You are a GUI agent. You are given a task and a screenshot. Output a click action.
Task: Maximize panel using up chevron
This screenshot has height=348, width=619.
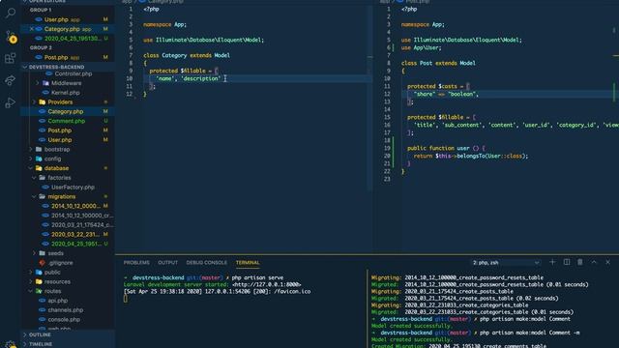pyautogui.click(x=594, y=262)
